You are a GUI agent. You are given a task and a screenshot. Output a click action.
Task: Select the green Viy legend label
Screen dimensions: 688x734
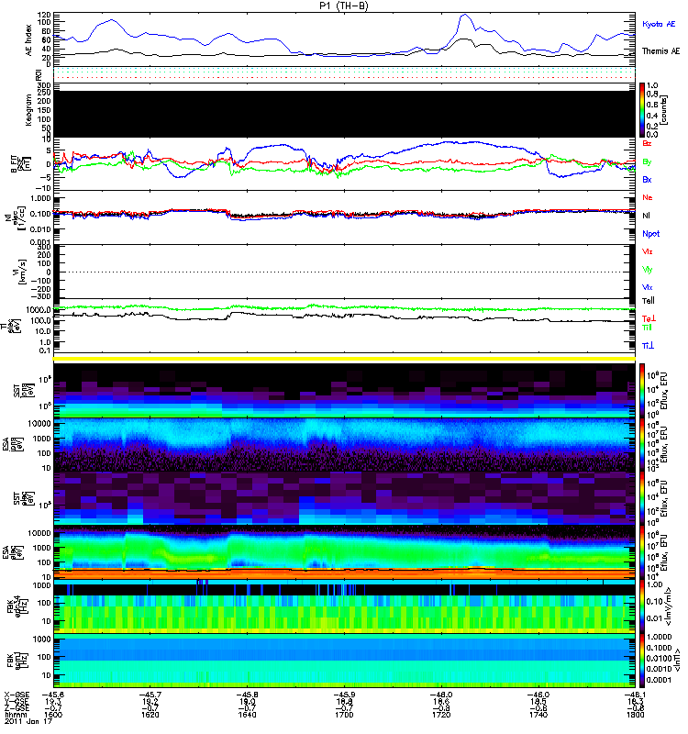tap(647, 270)
